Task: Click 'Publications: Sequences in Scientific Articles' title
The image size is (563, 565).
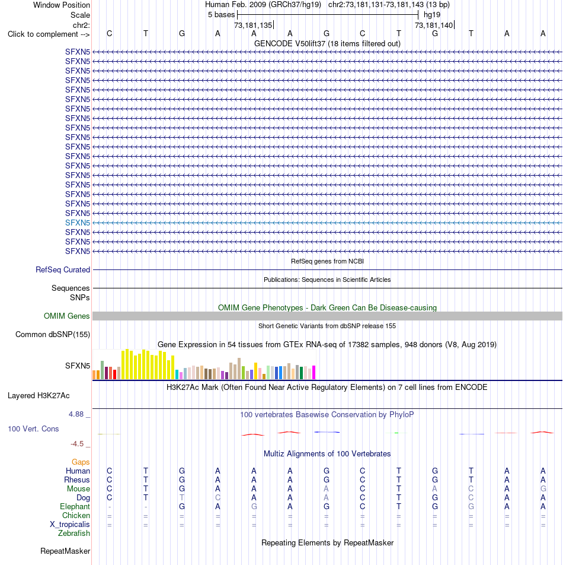Action: 327,280
